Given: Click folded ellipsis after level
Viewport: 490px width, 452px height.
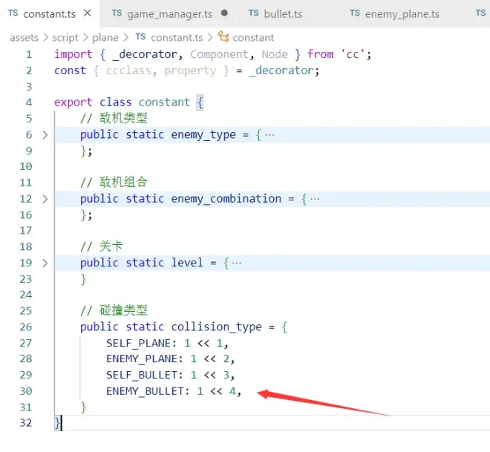Looking at the screenshot, I should [237, 263].
